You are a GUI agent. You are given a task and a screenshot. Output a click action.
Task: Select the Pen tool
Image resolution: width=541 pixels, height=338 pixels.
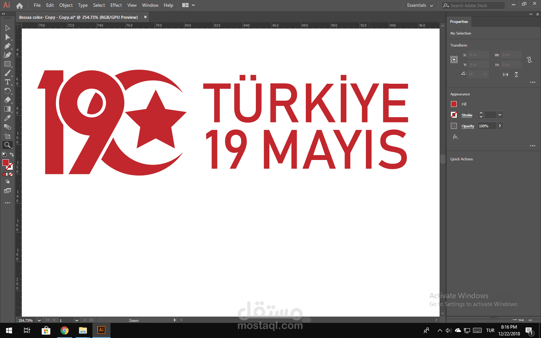coord(8,46)
